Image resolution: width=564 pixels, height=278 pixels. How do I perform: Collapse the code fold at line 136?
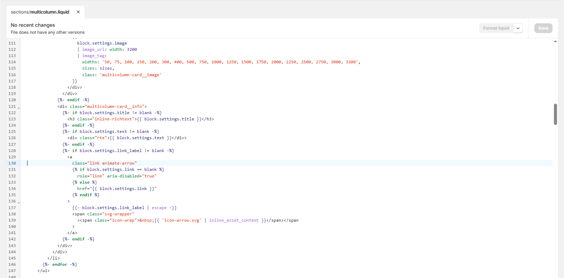click(18, 202)
